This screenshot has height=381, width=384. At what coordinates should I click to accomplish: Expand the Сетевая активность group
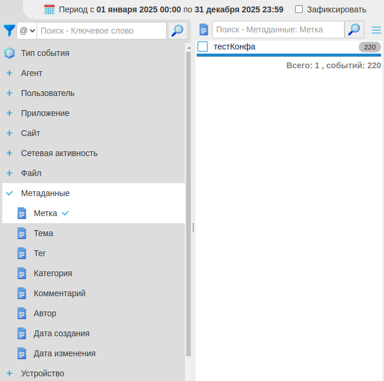(x=9, y=153)
